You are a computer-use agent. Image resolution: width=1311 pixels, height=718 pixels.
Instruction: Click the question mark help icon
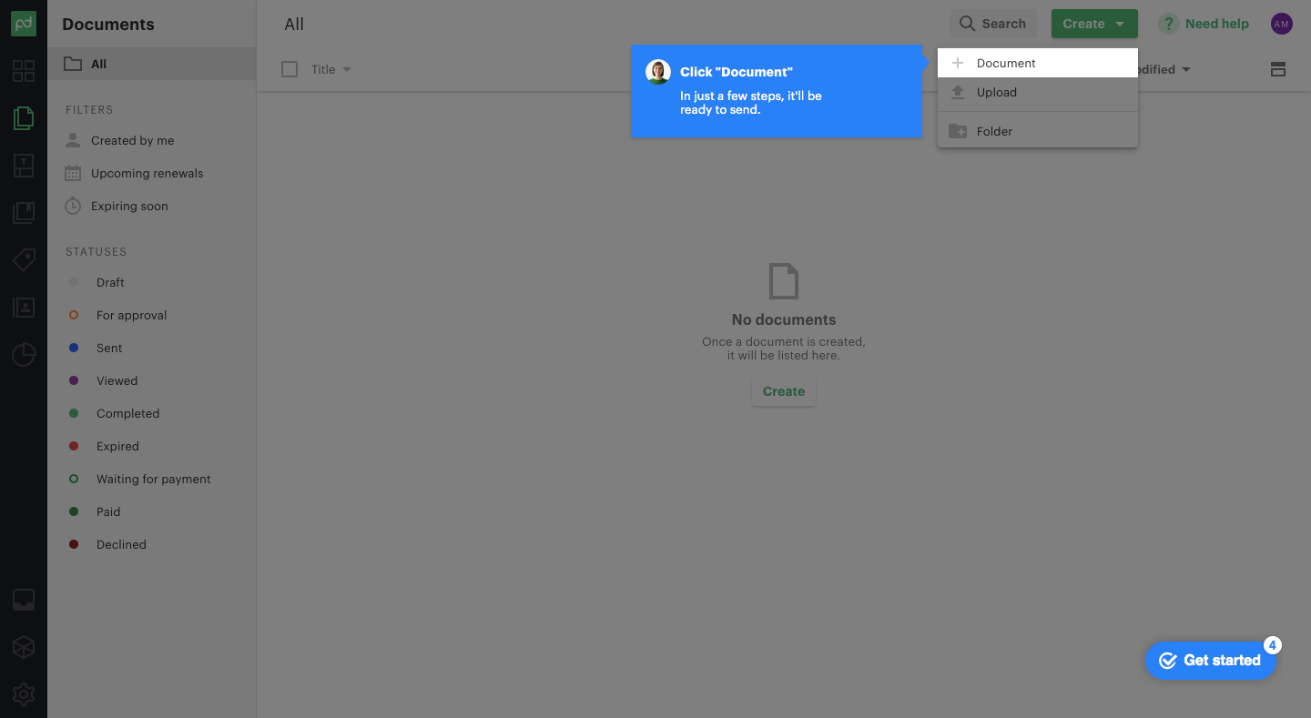point(1168,24)
